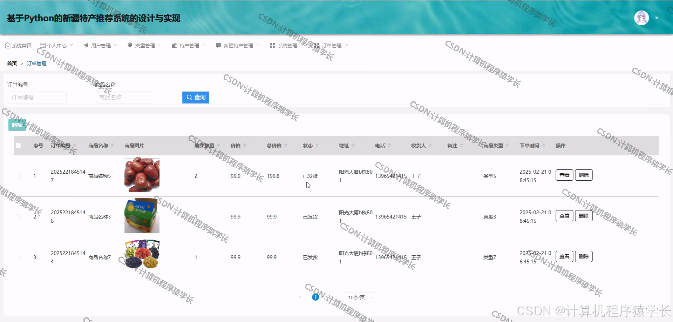Click the 新疆特产管理 chat icon

pos(218,46)
